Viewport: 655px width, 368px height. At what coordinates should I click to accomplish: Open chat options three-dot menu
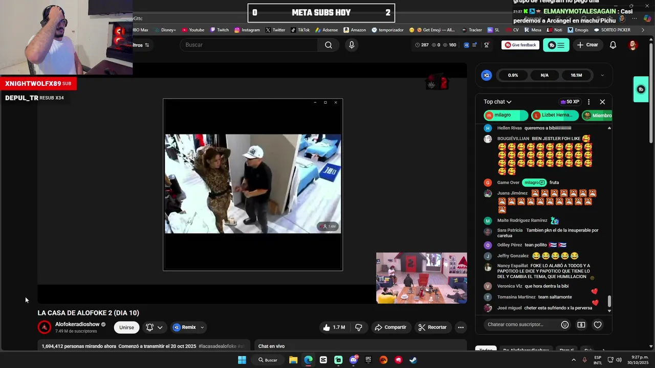[x=588, y=102]
